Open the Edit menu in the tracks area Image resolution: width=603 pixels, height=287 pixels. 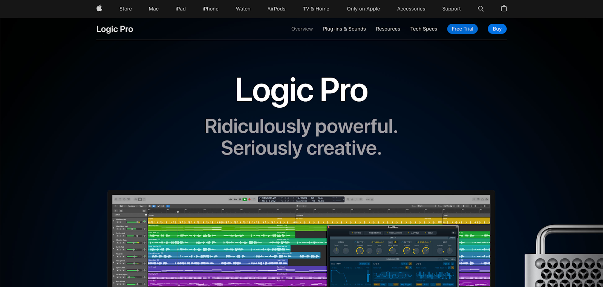122,206
